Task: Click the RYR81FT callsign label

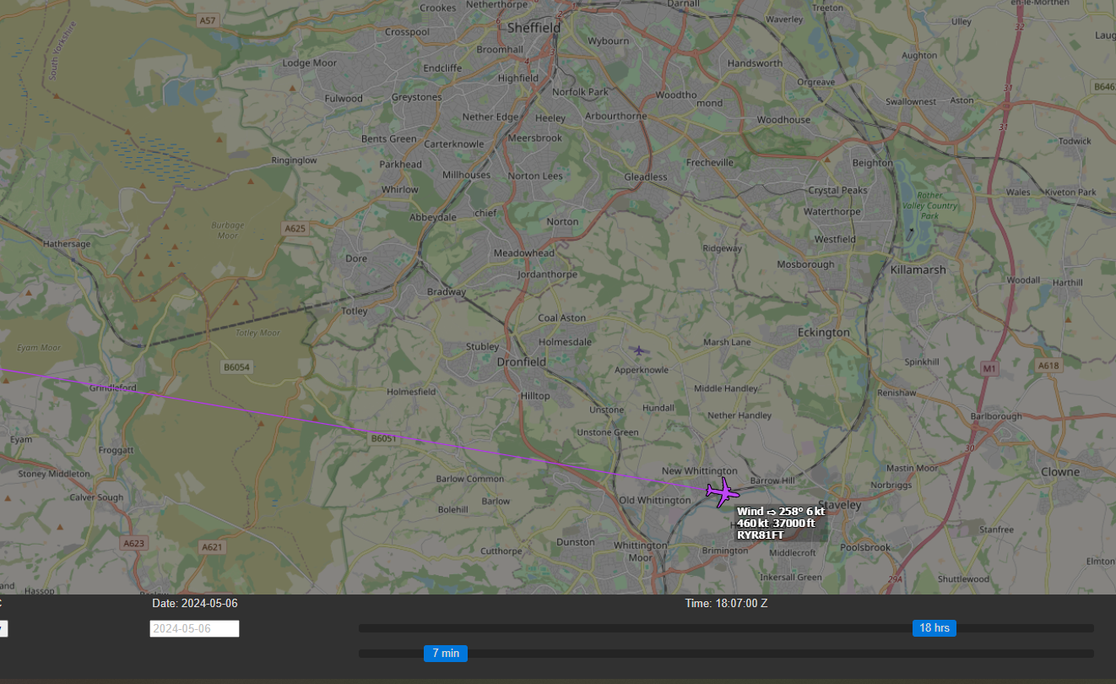Action: coord(760,535)
